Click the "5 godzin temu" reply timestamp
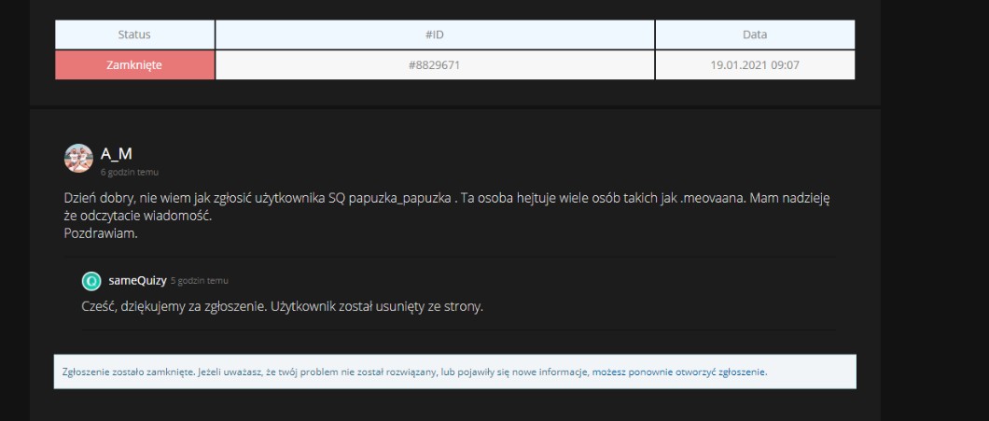 coord(199,281)
